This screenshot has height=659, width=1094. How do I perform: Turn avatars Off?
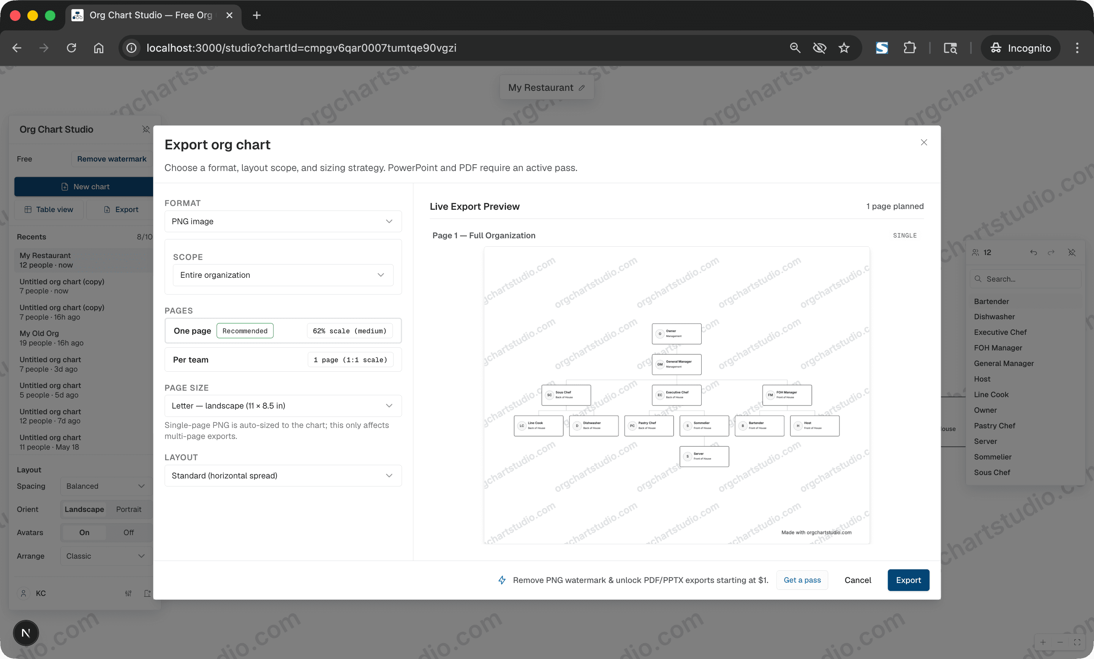pos(129,532)
